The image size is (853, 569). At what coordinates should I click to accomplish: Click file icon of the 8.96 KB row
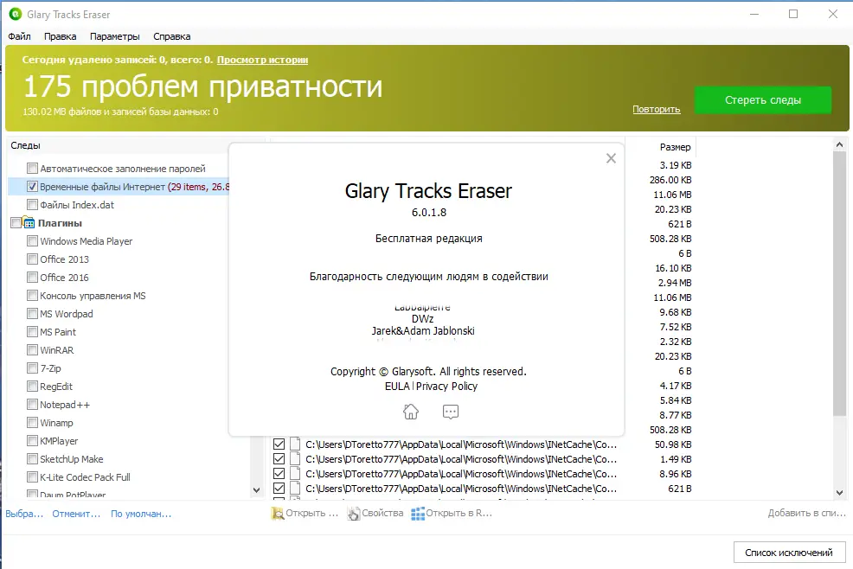(295, 473)
